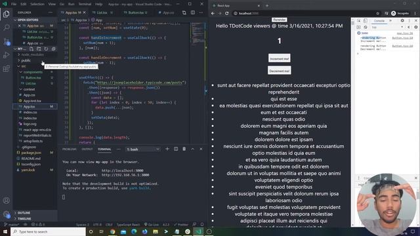Open the Selection menu
Screen dimensions: 420x236
point(37,4)
